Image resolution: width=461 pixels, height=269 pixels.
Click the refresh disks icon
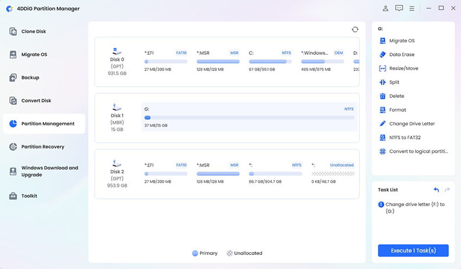pyautogui.click(x=355, y=29)
